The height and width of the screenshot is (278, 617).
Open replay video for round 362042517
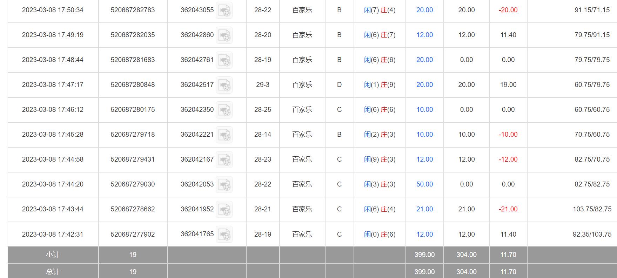(224, 85)
